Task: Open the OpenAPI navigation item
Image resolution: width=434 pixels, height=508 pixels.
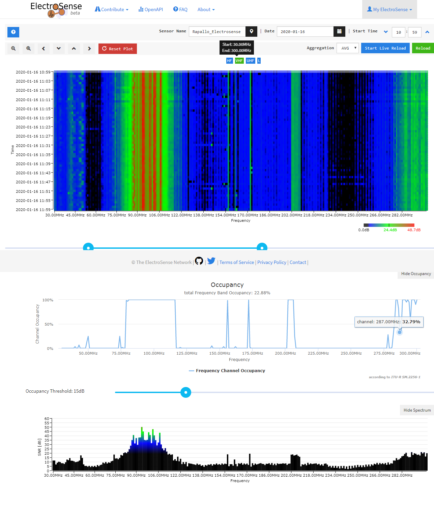Action: pos(151,9)
